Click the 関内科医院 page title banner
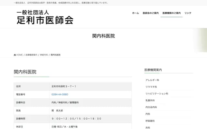207x129 pixels. pyautogui.click(x=103, y=36)
